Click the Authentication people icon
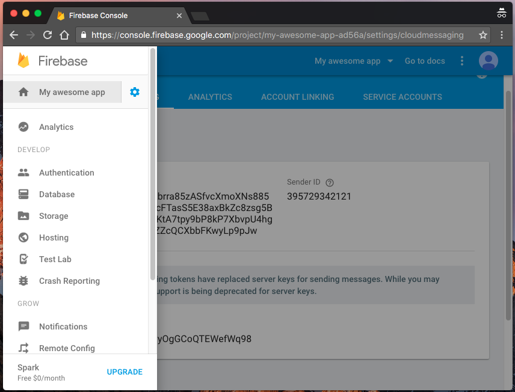 (23, 173)
